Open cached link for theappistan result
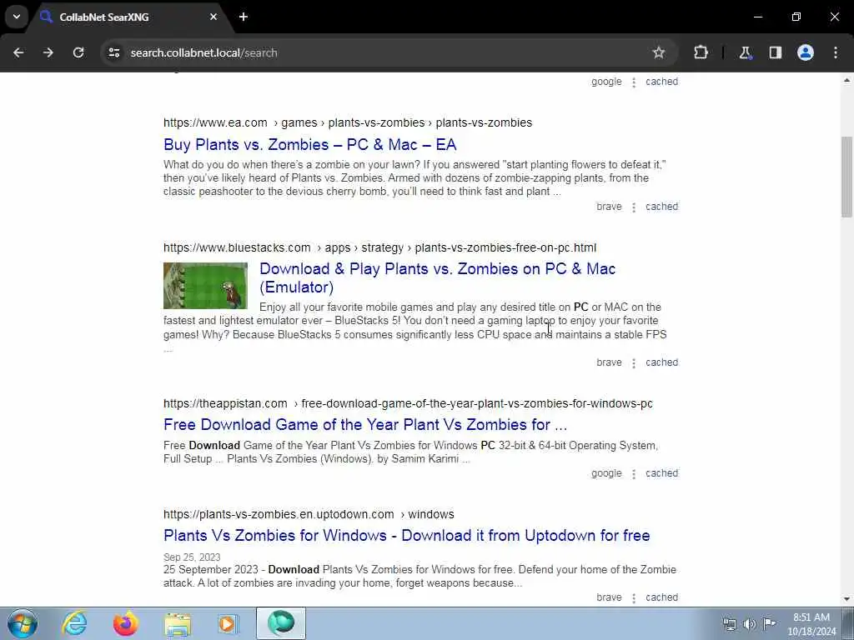854x640 pixels. click(661, 473)
